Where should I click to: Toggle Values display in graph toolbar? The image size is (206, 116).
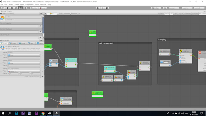pyautogui.click(x=167, y=14)
